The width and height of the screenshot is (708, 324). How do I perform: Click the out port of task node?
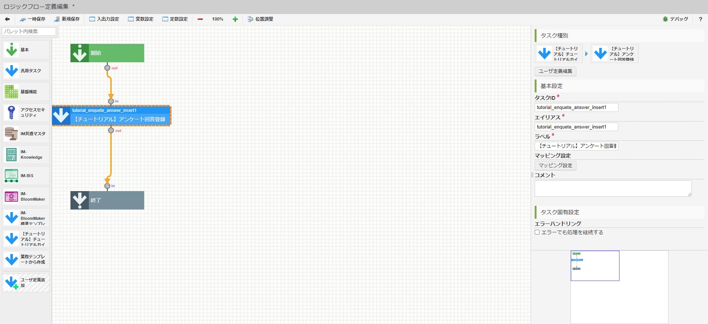(111, 130)
